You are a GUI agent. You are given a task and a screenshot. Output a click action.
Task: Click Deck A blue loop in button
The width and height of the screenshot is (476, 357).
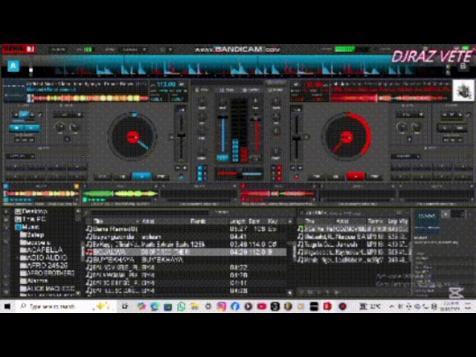click(16, 128)
